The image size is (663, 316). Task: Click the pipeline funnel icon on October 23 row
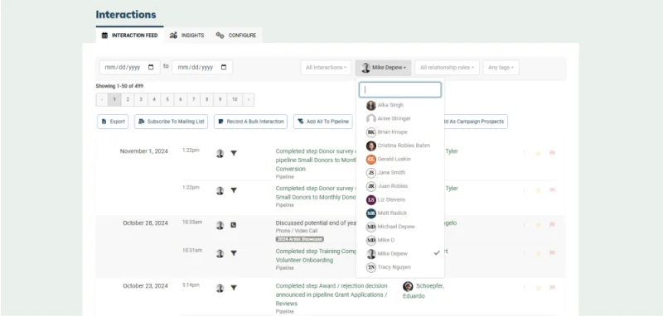[x=234, y=288]
